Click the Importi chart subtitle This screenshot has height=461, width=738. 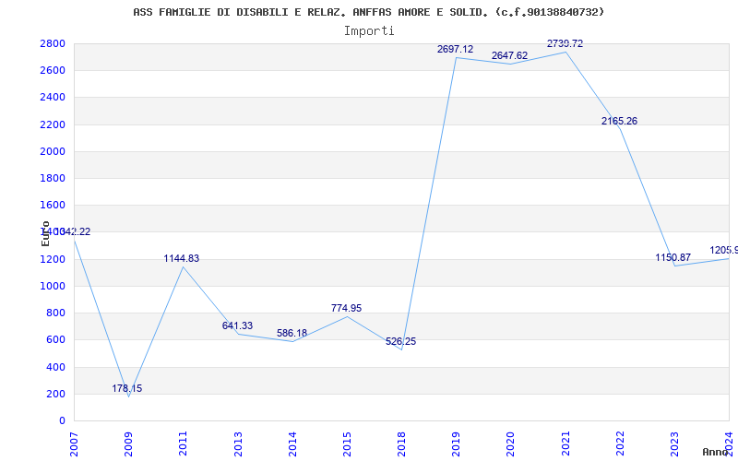369,31
